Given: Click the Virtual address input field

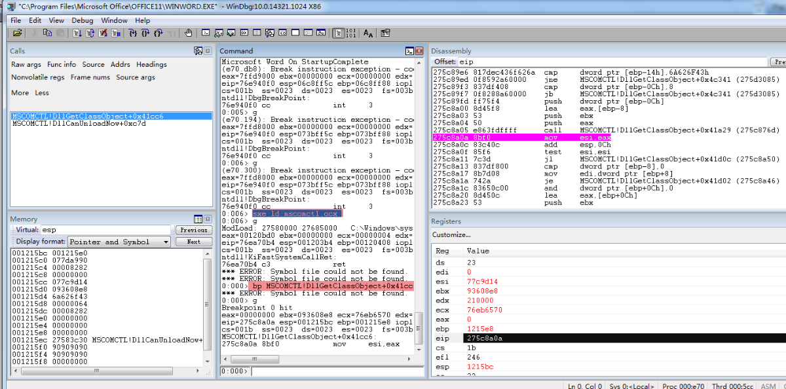Looking at the screenshot, I should (105, 230).
